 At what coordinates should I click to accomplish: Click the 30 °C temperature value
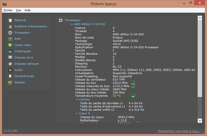pyautogui.click(x=117, y=96)
